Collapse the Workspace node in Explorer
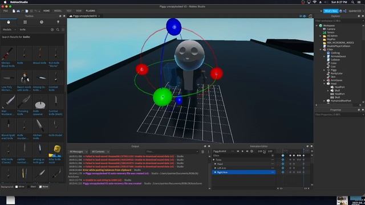Screen dimensions: 365x205 (x=317, y=26)
